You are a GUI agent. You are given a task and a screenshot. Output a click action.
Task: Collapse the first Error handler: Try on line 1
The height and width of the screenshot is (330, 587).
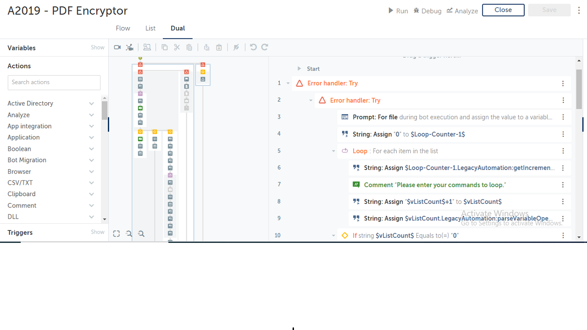tap(288, 83)
